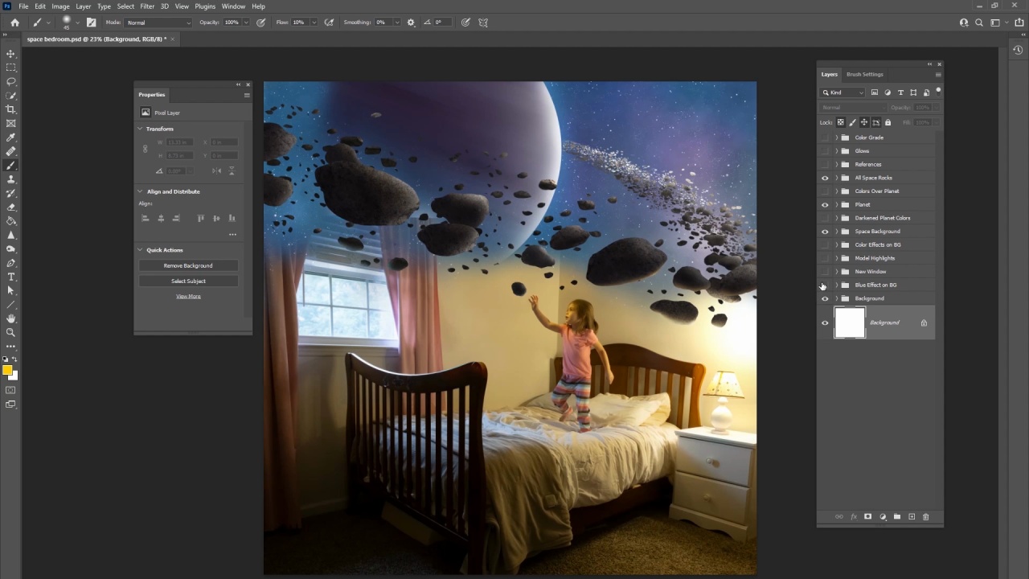
Task: Click the Remove Background button
Action: pyautogui.click(x=188, y=265)
